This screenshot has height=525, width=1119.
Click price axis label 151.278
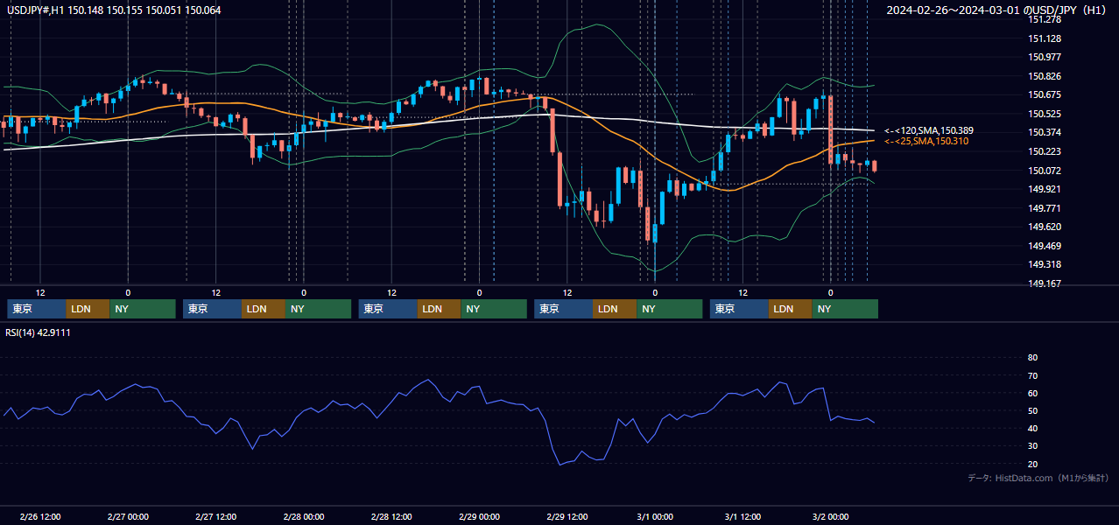click(1045, 19)
